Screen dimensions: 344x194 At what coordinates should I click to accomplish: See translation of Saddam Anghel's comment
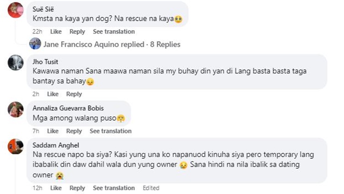(x=114, y=188)
